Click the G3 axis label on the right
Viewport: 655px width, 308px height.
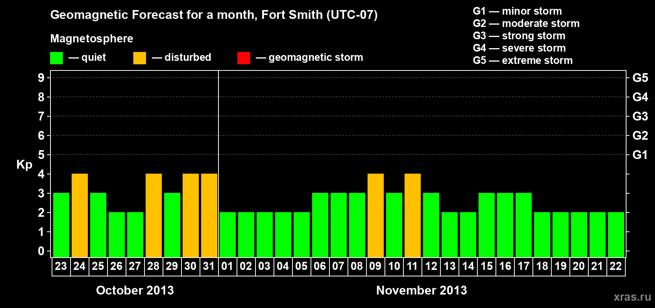tap(640, 116)
